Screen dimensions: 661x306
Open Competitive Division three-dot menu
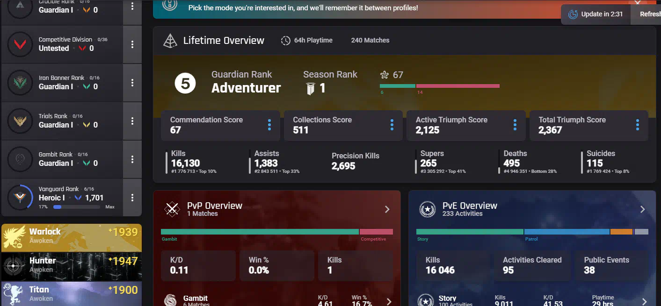(x=132, y=44)
